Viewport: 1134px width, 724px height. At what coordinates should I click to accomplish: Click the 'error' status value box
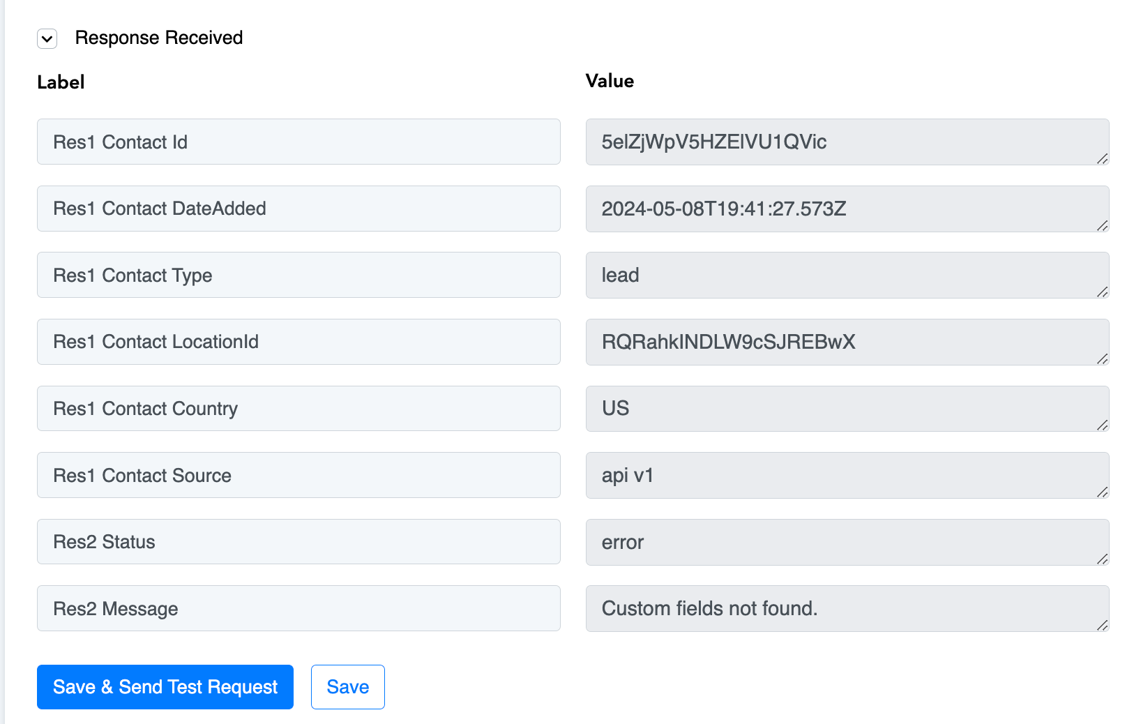point(847,542)
